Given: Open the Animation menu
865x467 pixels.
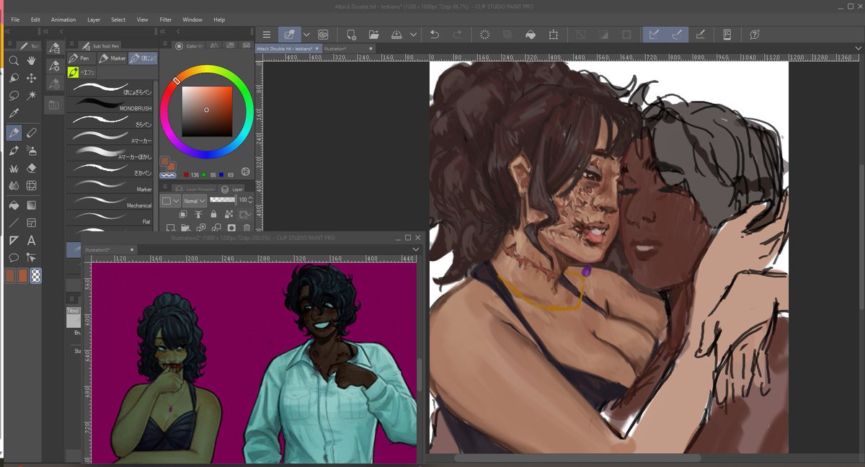Looking at the screenshot, I should click(x=63, y=19).
